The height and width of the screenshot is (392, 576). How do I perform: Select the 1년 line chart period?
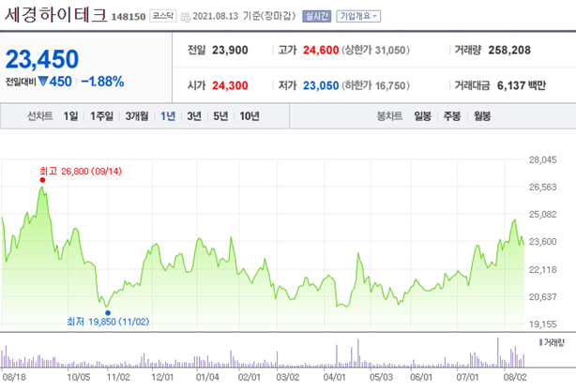[168, 116]
